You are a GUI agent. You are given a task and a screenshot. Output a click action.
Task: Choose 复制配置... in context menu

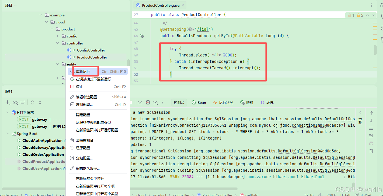point(98,104)
